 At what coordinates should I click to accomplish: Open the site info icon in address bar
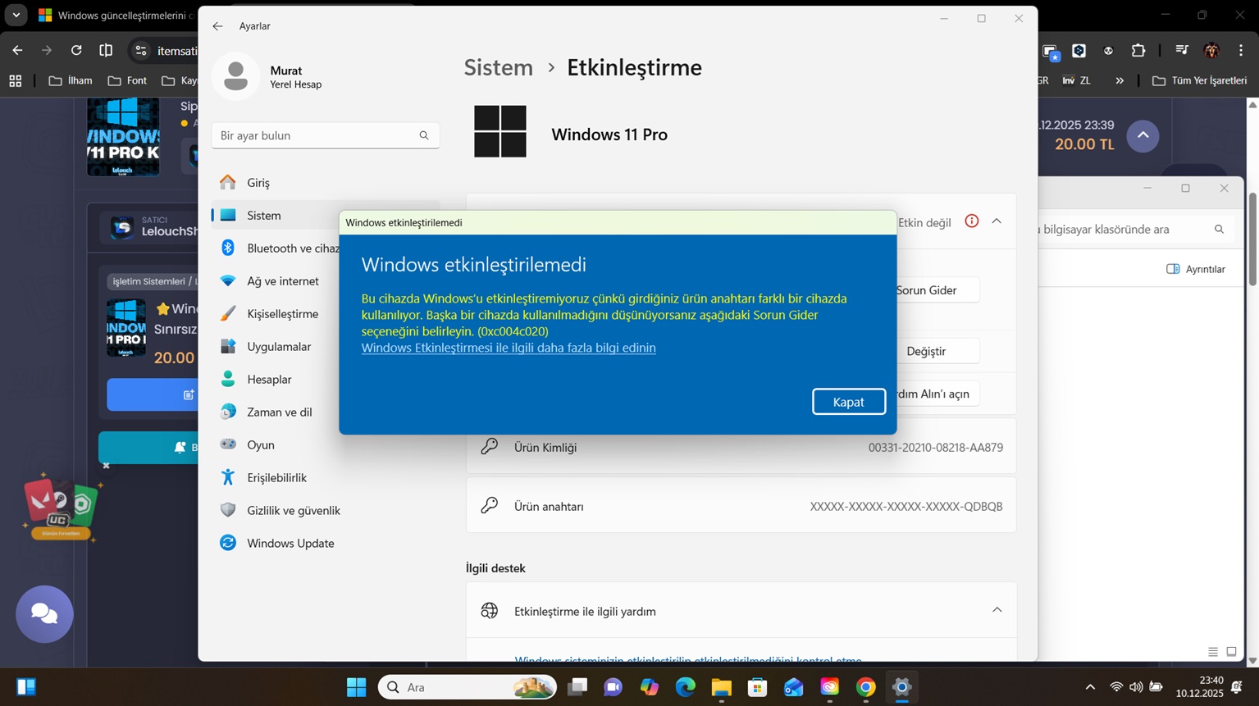click(141, 51)
